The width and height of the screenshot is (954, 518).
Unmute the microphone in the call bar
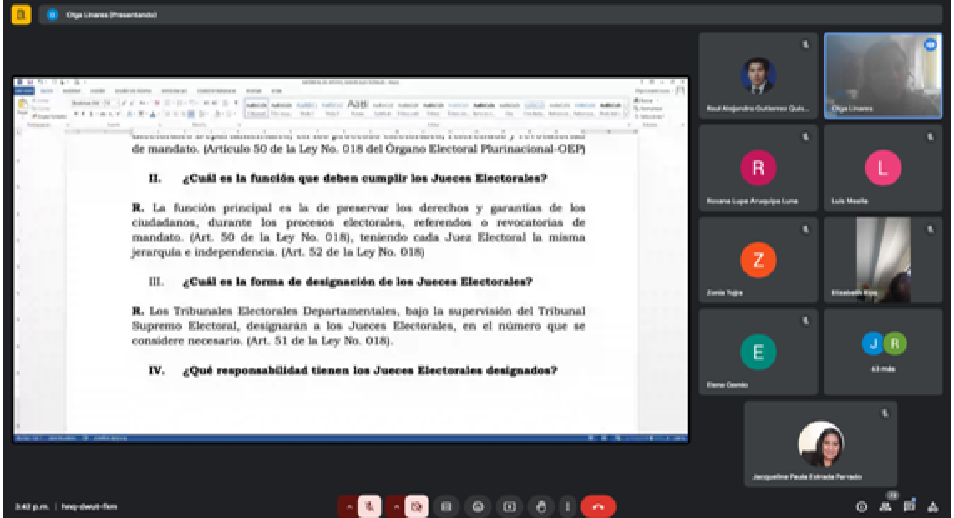[370, 505]
